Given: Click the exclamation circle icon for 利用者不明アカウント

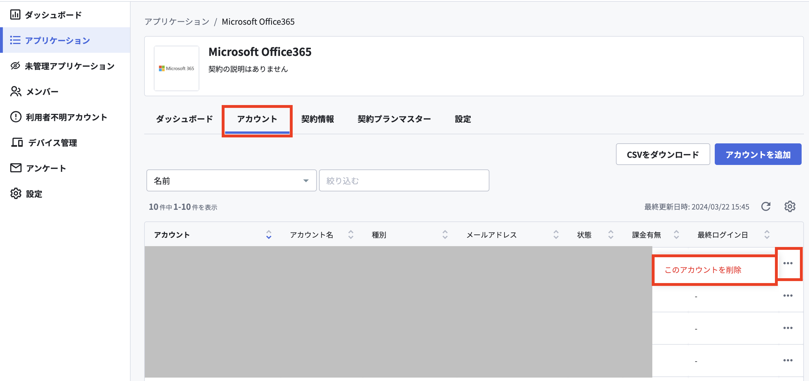Looking at the screenshot, I should coord(16,117).
